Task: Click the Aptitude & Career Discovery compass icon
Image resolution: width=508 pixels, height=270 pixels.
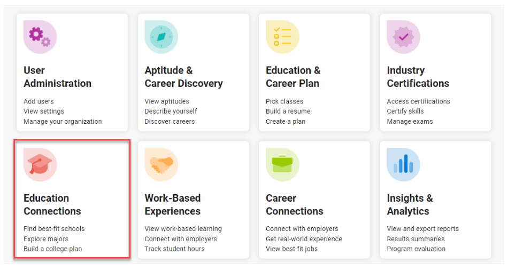Action: click(x=161, y=37)
